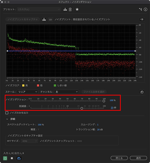Click the yellow 高 noise floor swatch

tap(23, 85)
